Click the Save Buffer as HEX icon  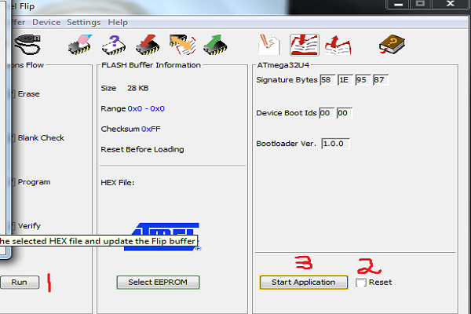pyautogui.click(x=338, y=45)
